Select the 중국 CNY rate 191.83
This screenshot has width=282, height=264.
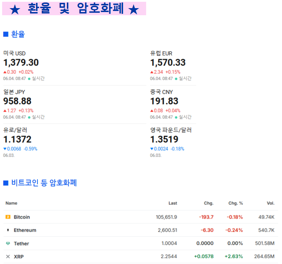point(164,101)
